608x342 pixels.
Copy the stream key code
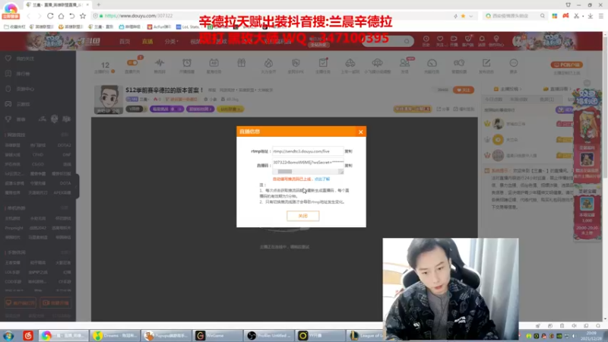pyautogui.click(x=349, y=166)
